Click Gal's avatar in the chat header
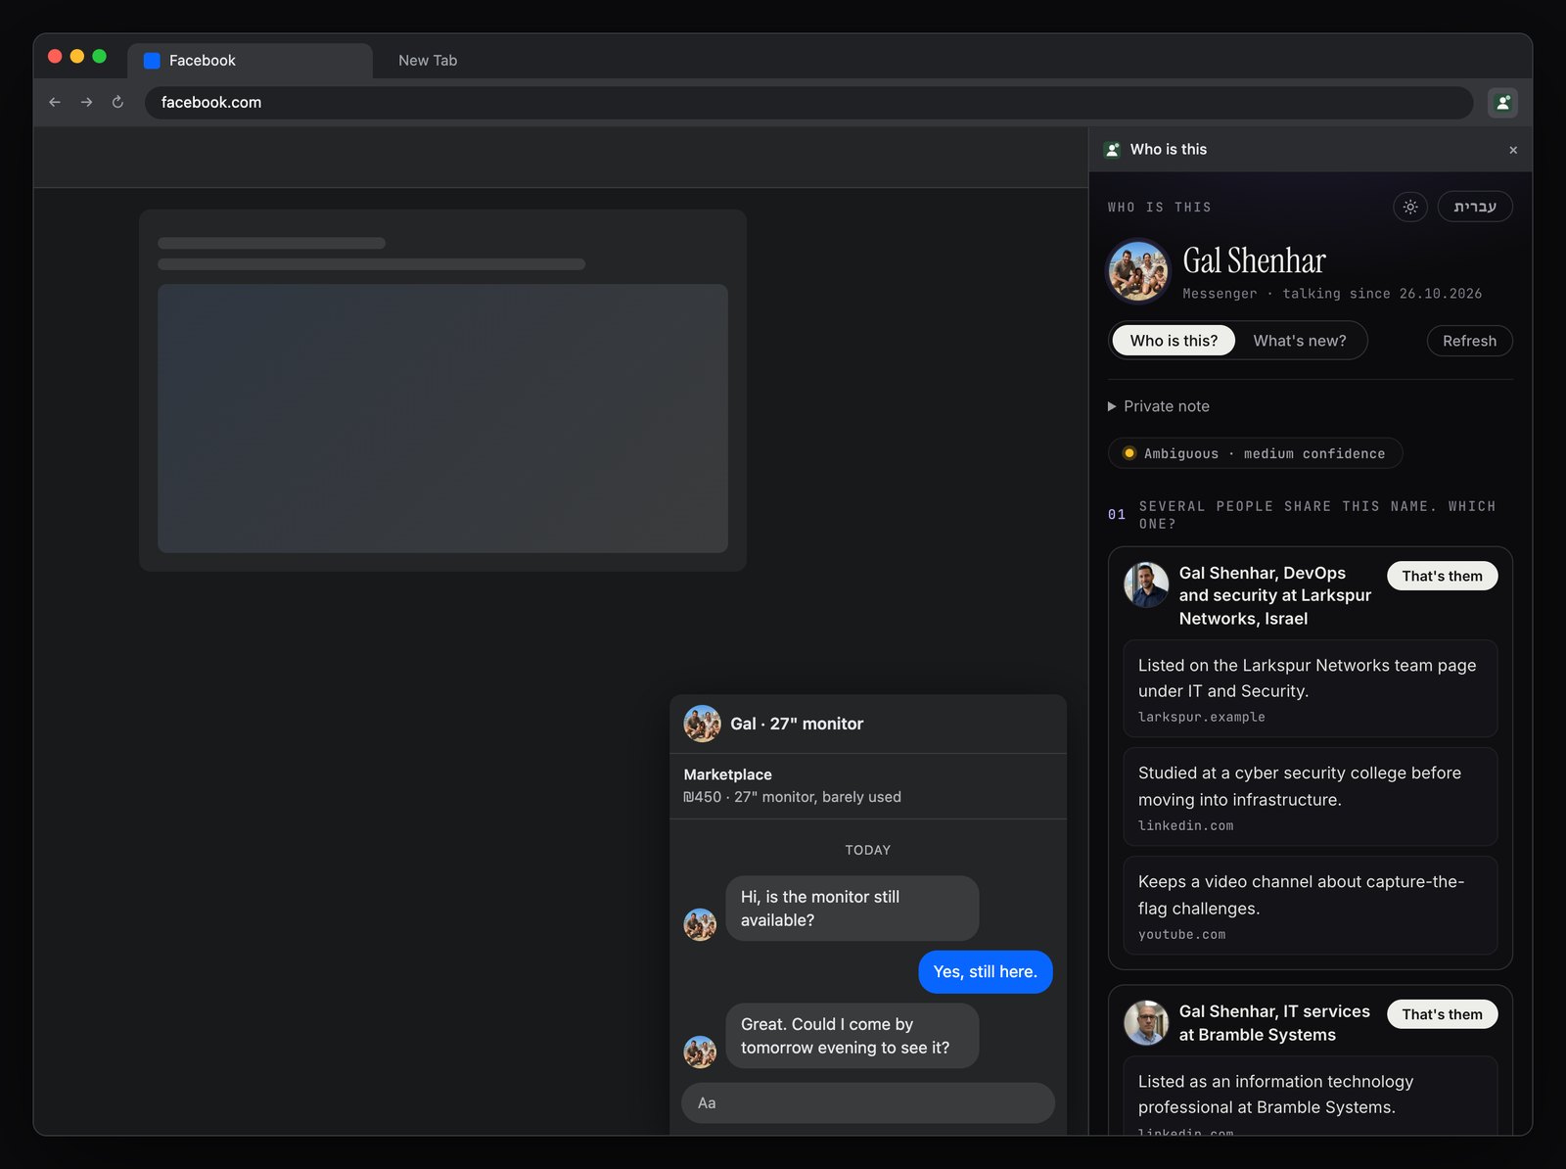Screen dimensions: 1566x1169 pos(702,724)
